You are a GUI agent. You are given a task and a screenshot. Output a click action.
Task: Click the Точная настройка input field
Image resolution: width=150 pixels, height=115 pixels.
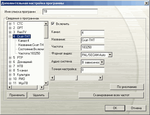click(93, 70)
